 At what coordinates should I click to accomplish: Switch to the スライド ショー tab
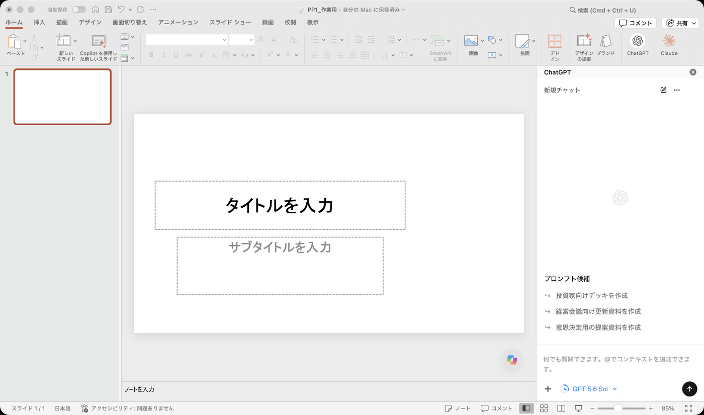point(230,22)
